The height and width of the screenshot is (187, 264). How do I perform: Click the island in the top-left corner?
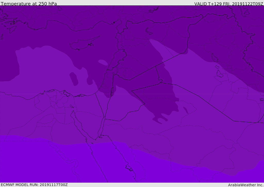click(x=12, y=29)
